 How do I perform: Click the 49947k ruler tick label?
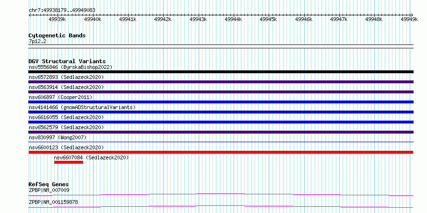click(339, 19)
